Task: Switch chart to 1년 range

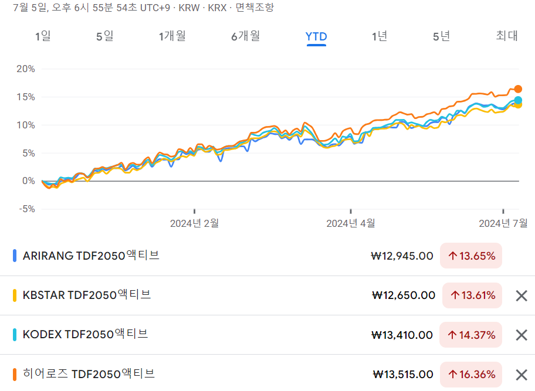Action: click(380, 36)
